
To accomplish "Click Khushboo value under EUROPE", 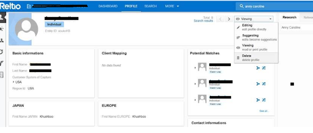I will (x=139, y=117).
